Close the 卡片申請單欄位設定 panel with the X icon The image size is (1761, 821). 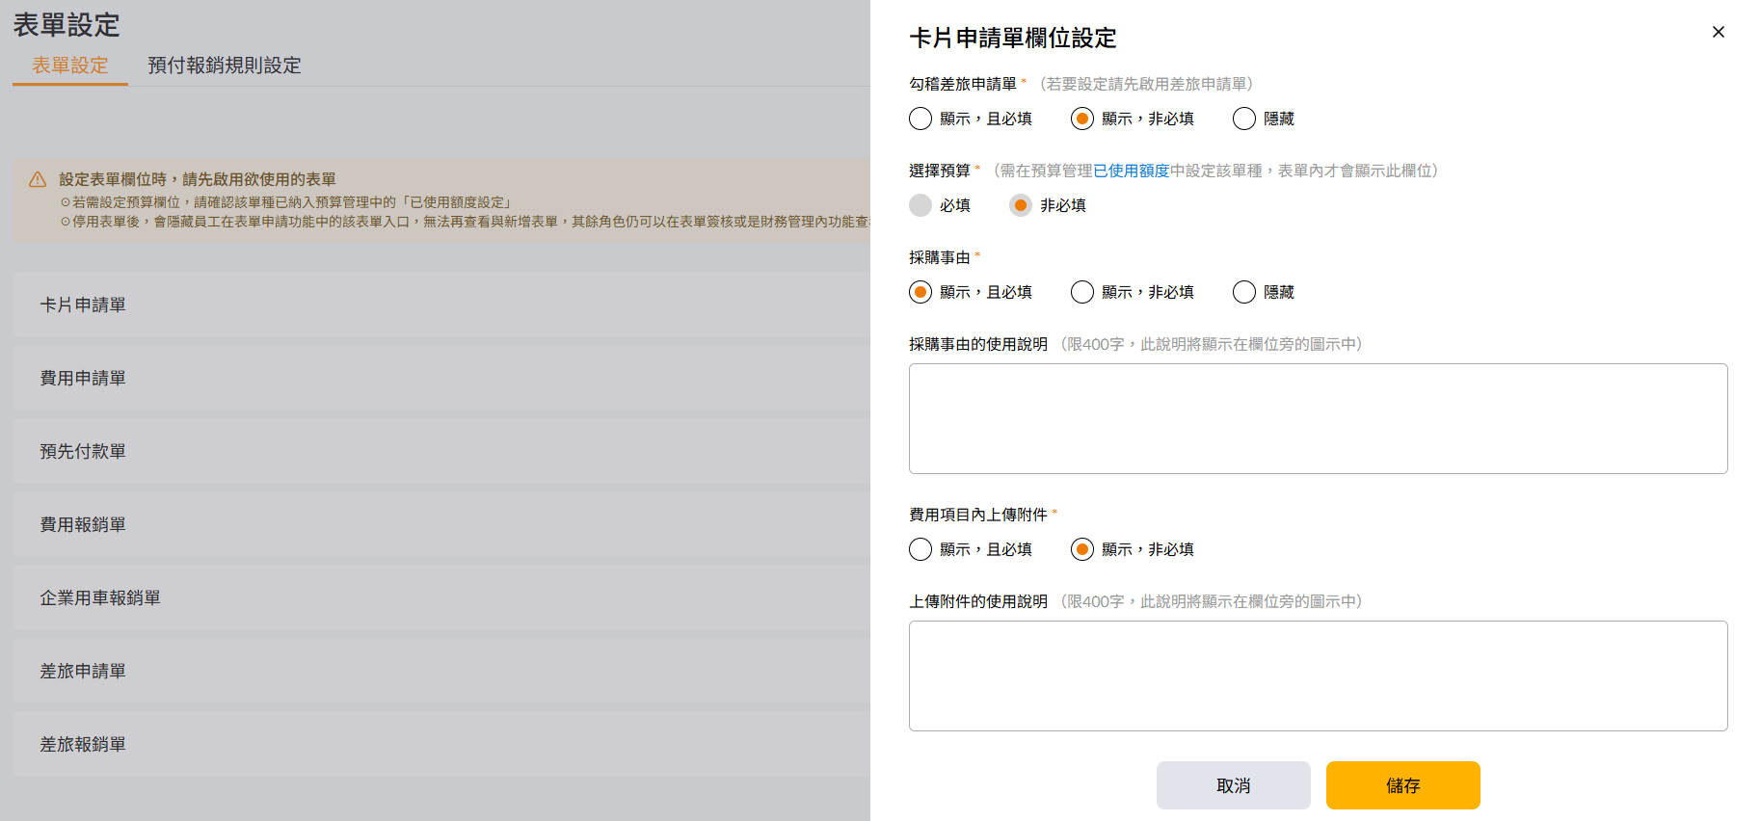(x=1718, y=32)
